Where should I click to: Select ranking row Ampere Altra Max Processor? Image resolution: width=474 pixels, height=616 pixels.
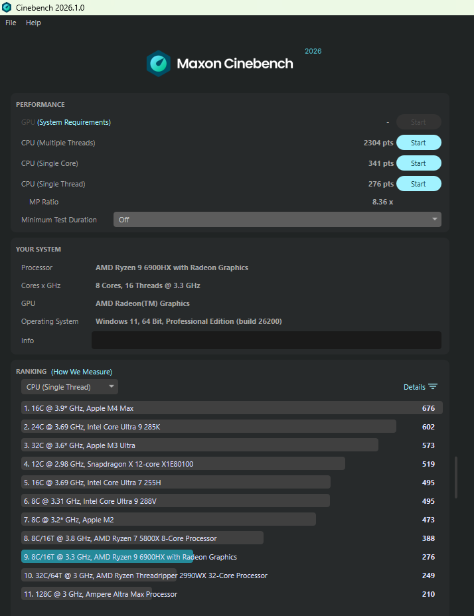(232, 594)
